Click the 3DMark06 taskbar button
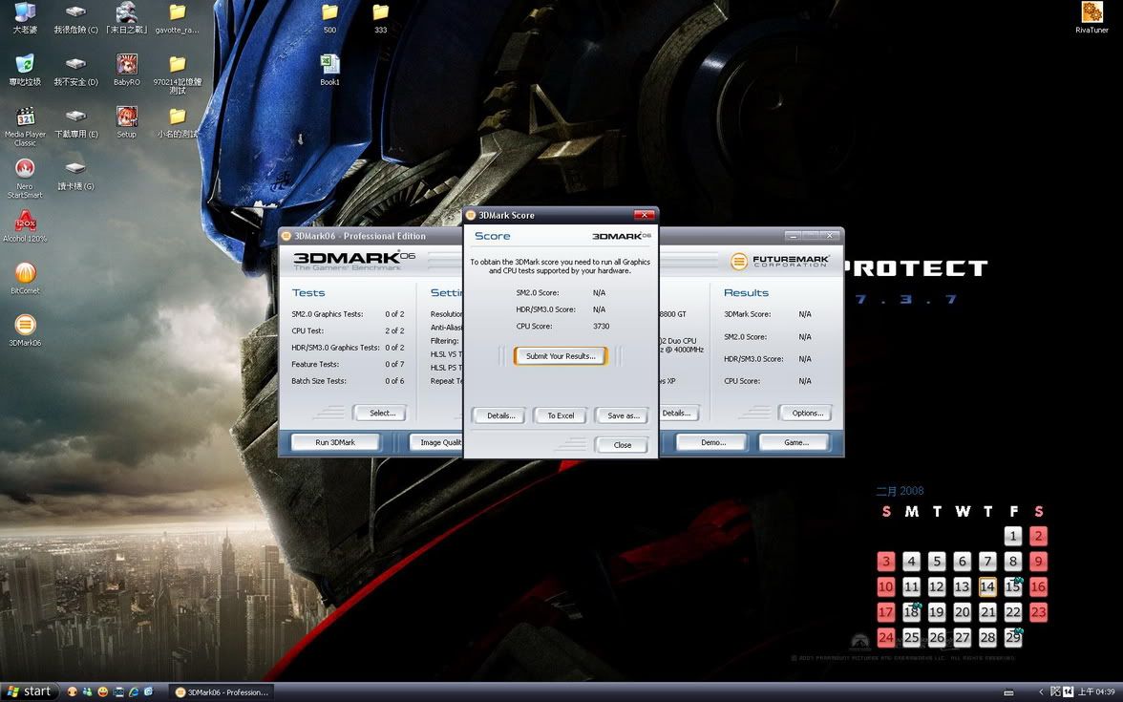1123x702 pixels. [222, 691]
